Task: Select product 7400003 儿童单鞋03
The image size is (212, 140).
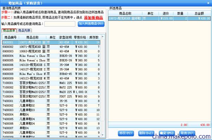Action: click(51, 110)
